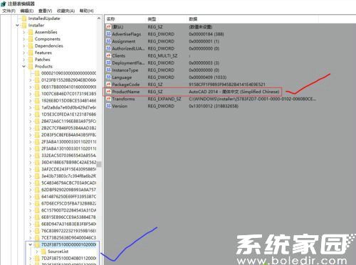
Task: Click the Version DWORD value icon
Action: click(x=108, y=106)
